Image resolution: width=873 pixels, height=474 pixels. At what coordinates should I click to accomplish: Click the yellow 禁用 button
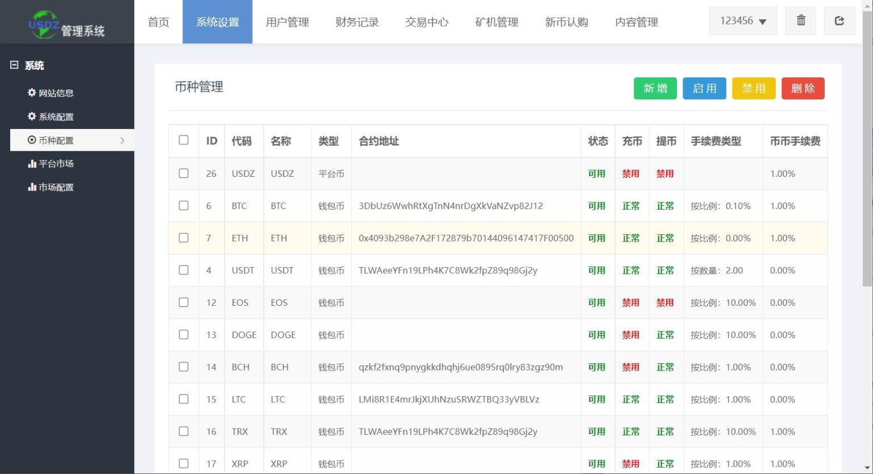754,88
